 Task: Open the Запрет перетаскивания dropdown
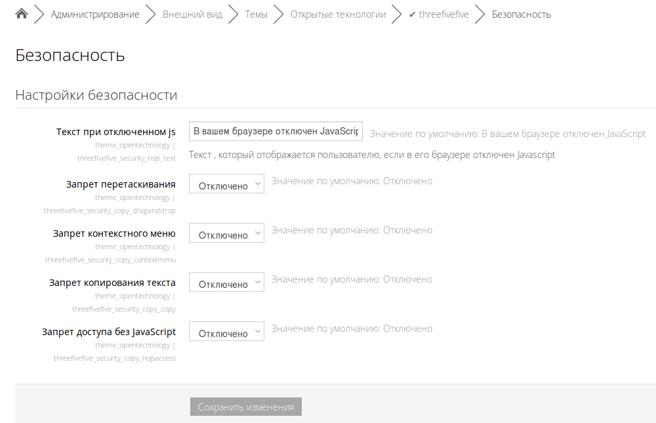pyautogui.click(x=226, y=186)
